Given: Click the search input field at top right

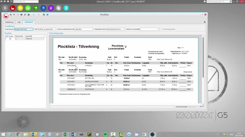Looking at the screenshot, I should pyautogui.click(x=218, y=2).
